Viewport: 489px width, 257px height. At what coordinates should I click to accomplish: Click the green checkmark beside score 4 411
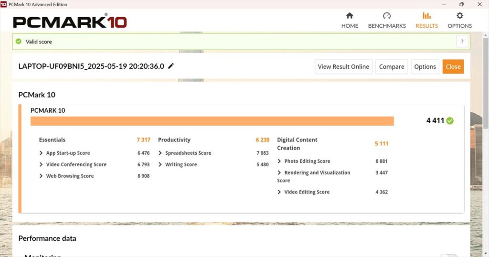coord(450,121)
